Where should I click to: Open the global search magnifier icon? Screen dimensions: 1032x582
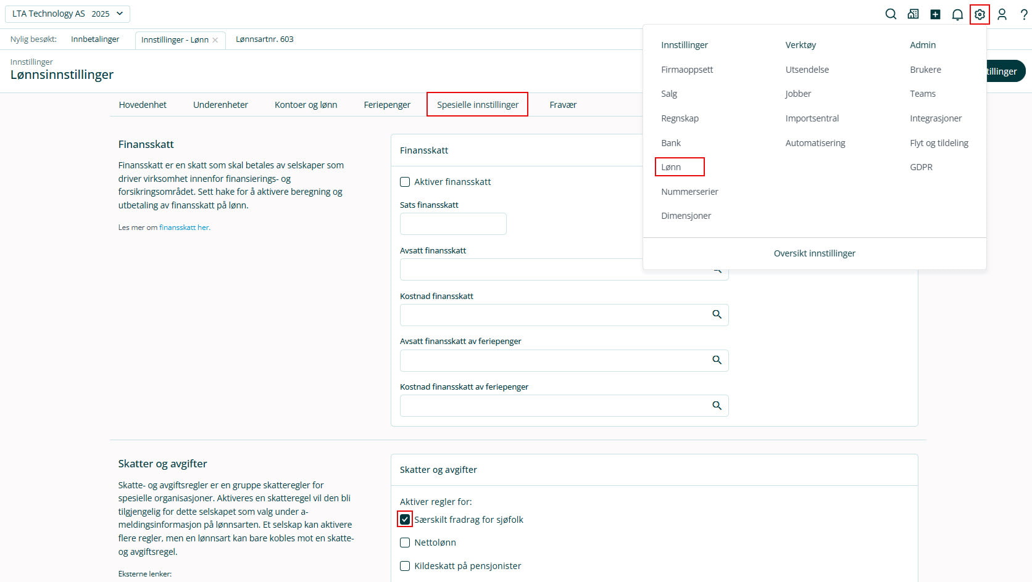(x=891, y=14)
